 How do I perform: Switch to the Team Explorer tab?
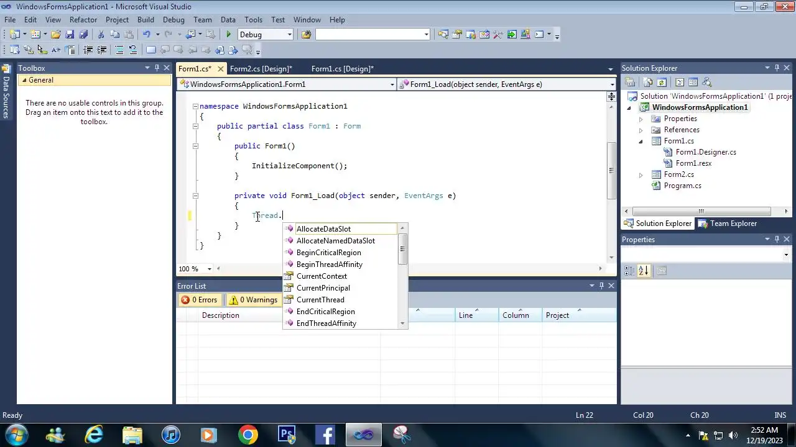(x=728, y=223)
